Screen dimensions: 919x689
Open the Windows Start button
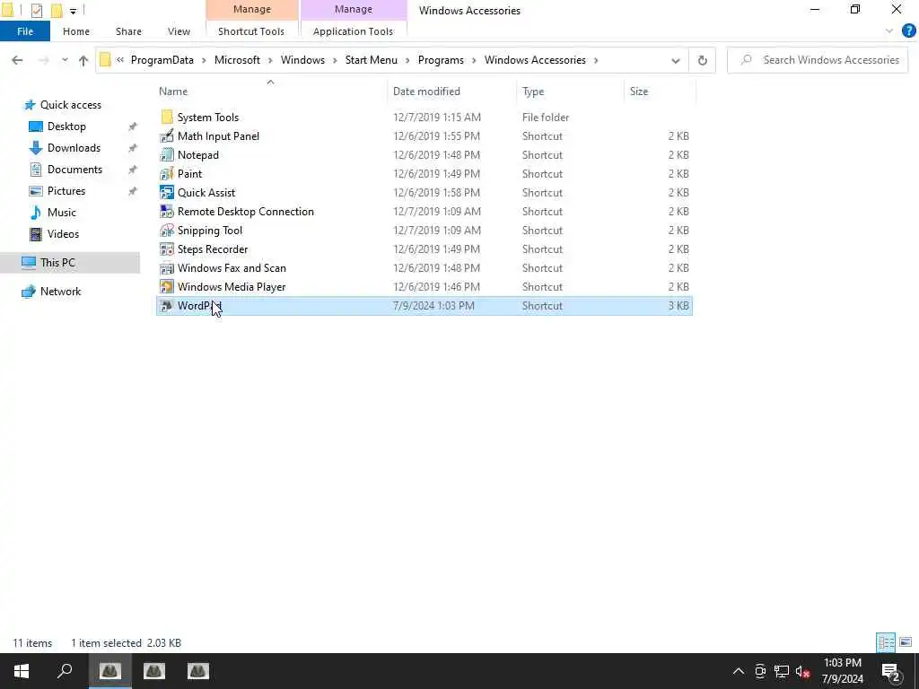click(22, 671)
